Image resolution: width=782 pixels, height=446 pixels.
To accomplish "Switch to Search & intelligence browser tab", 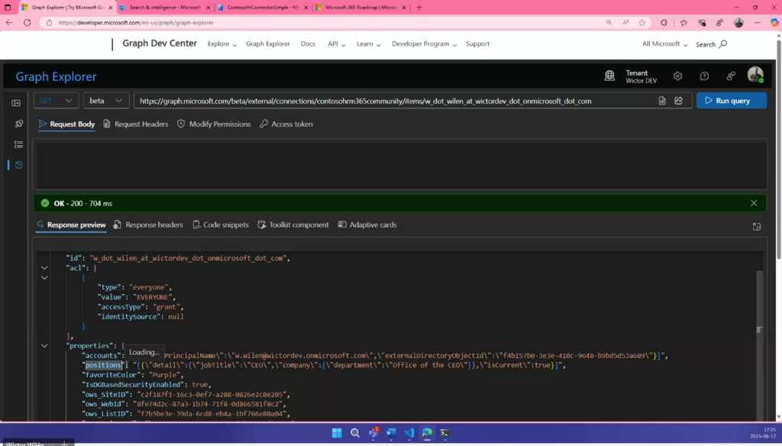I will [x=165, y=8].
